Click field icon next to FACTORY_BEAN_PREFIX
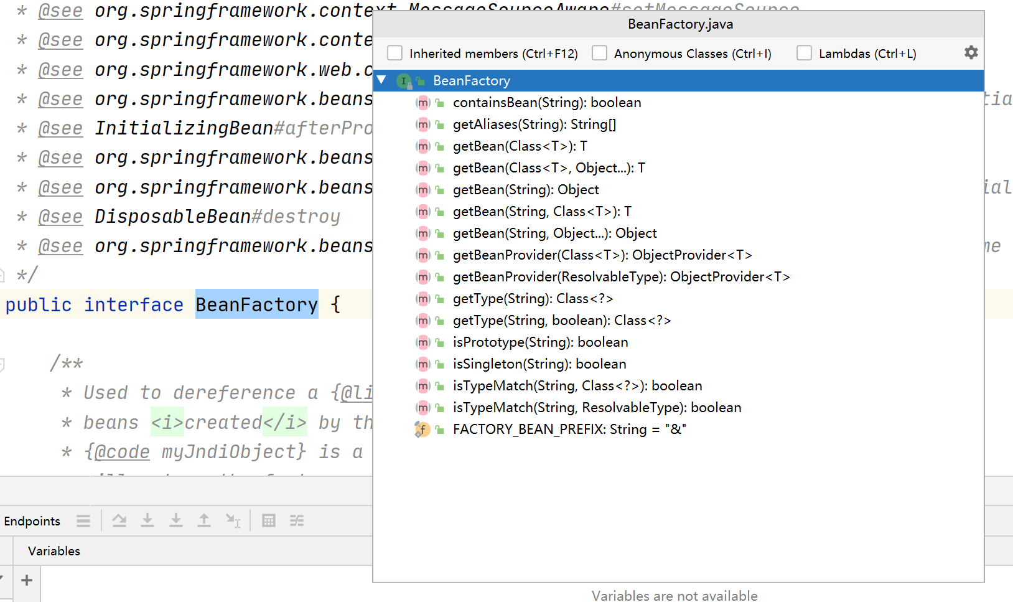 coord(423,430)
